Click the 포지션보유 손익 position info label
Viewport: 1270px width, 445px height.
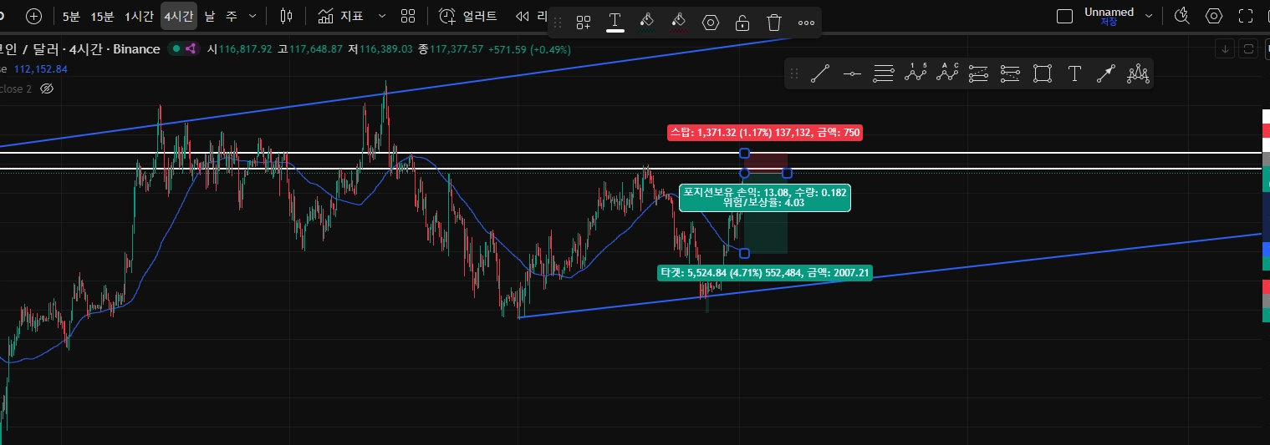pyautogui.click(x=765, y=198)
